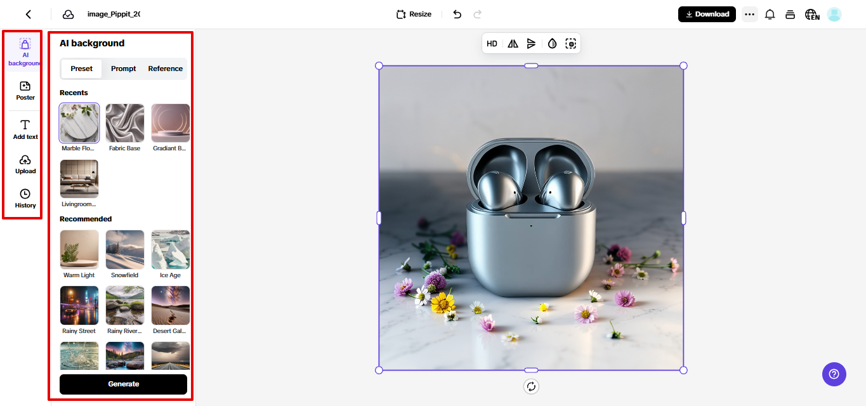Flip the image vertically
This screenshot has height=406, width=866.
tap(532, 43)
